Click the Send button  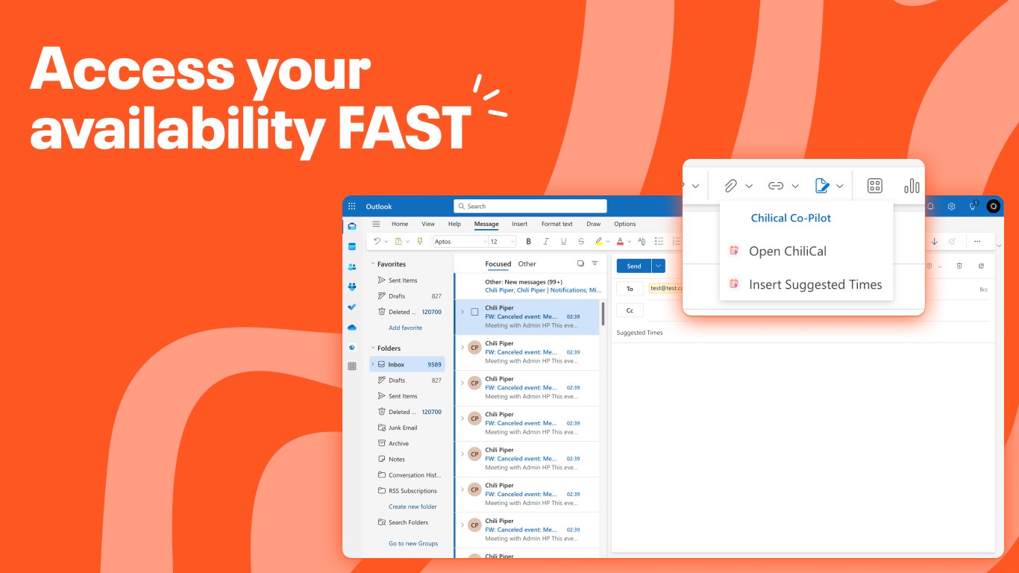(634, 266)
